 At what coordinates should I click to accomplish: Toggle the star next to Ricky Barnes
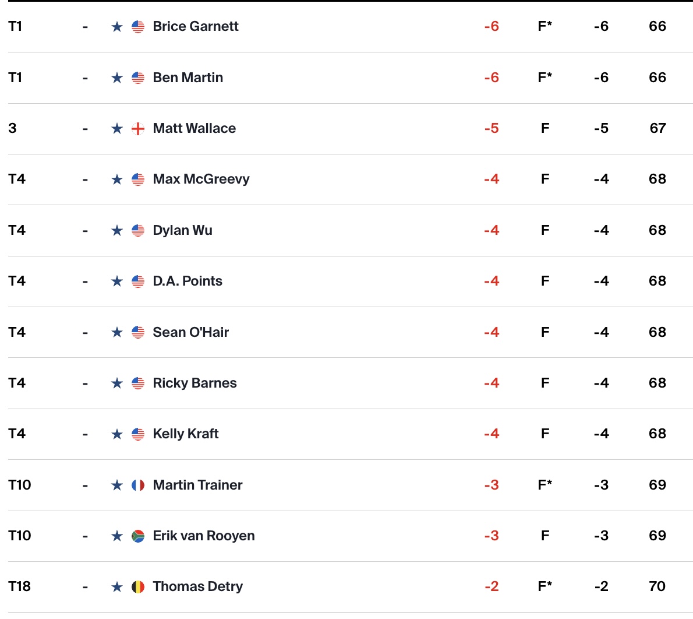pos(116,383)
